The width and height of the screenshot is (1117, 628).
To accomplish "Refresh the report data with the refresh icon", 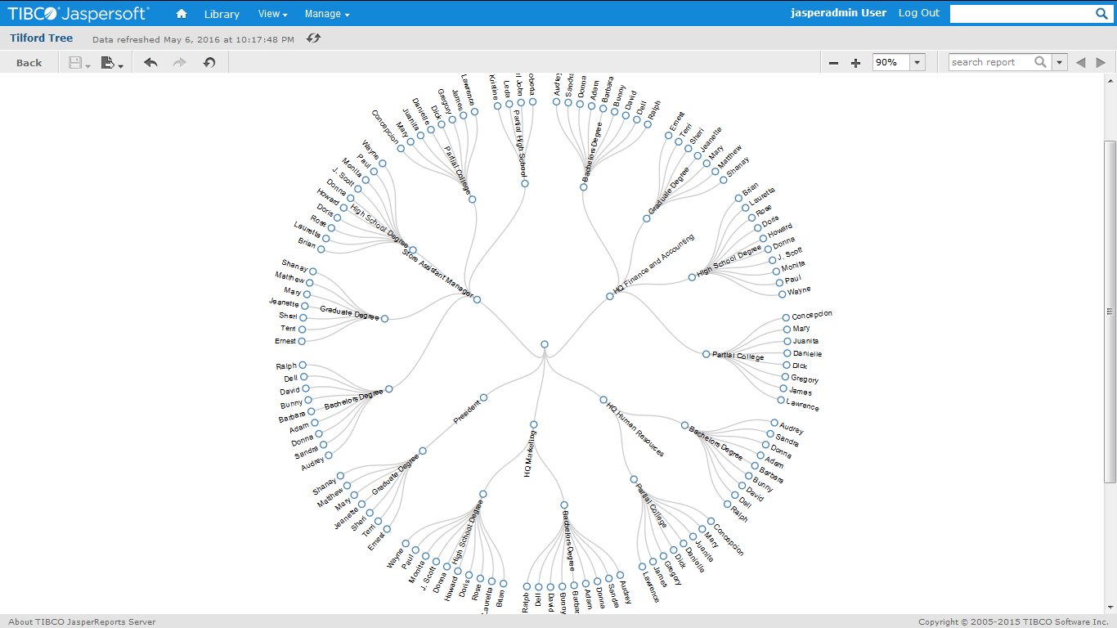I will [x=312, y=38].
